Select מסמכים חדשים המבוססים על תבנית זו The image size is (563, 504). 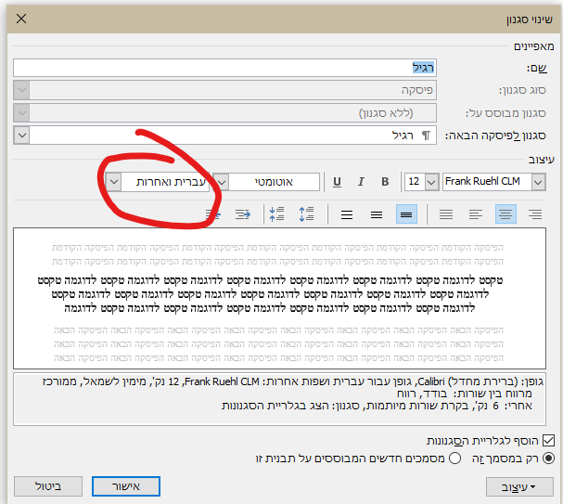455,459
